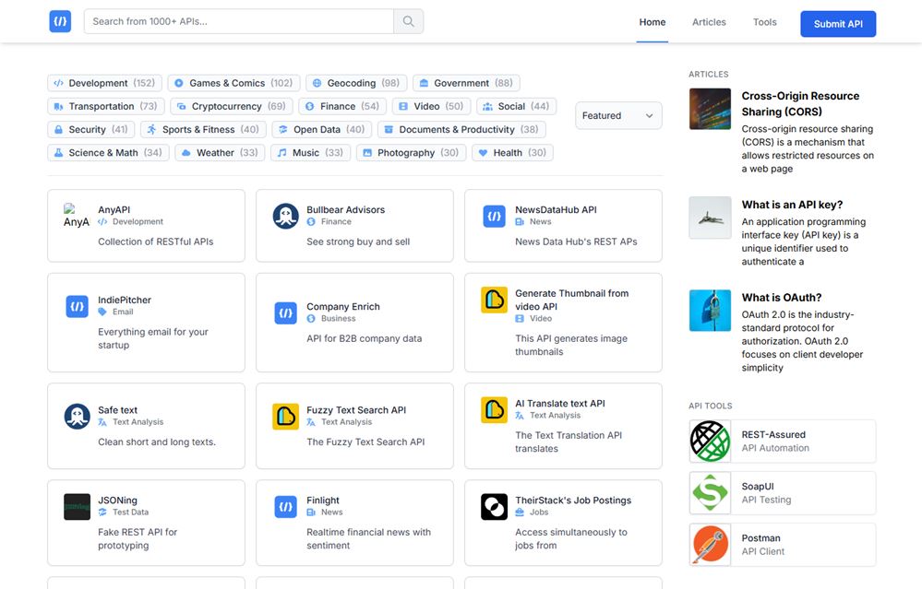This screenshot has width=922, height=589.
Task: Click the AnyAPI broken image icon
Action: point(77,216)
